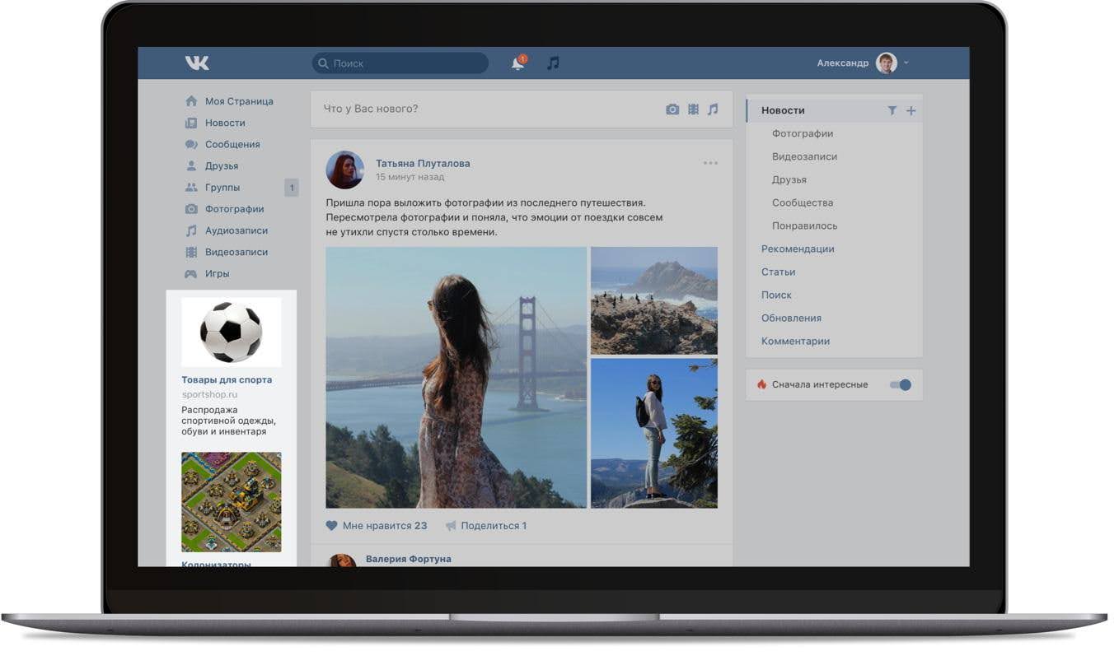The width and height of the screenshot is (1119, 665).
Task: Switch to Видеозаписи news filter
Action: [803, 156]
